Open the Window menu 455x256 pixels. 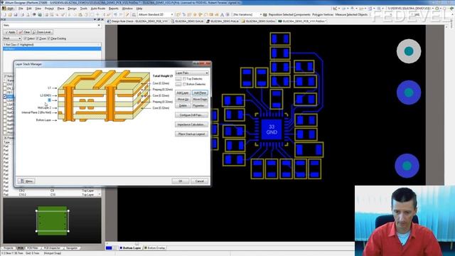coord(127,9)
